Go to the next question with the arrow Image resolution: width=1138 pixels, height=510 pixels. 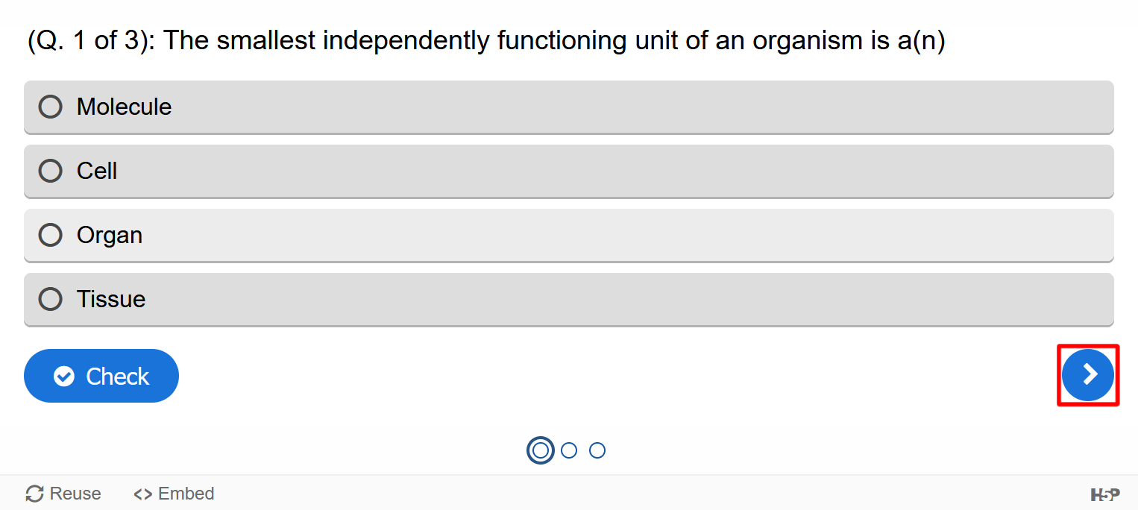pos(1088,374)
